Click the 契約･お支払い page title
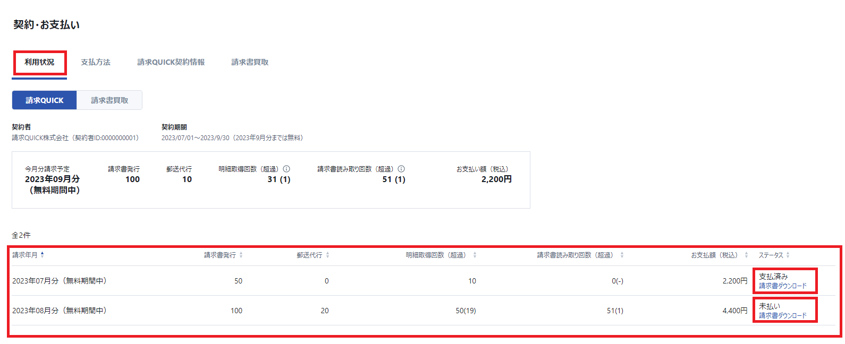The image size is (845, 344). 46,25
